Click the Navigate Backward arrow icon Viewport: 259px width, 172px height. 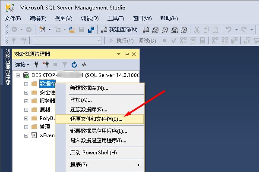pyautogui.click(x=14, y=30)
